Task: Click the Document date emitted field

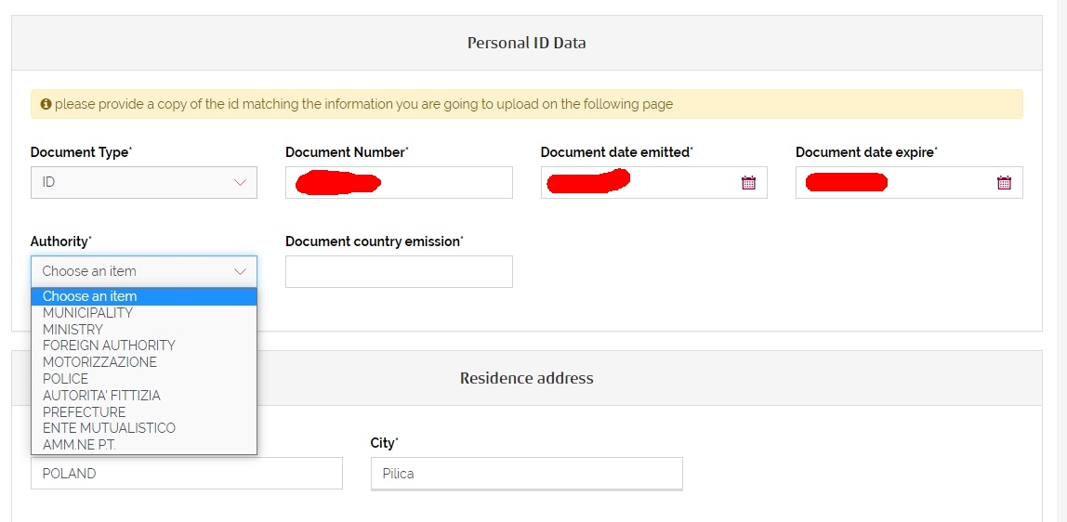Action: pyautogui.click(x=654, y=182)
